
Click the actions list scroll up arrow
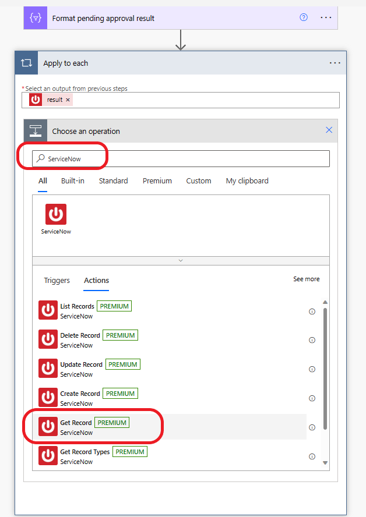pyautogui.click(x=325, y=302)
